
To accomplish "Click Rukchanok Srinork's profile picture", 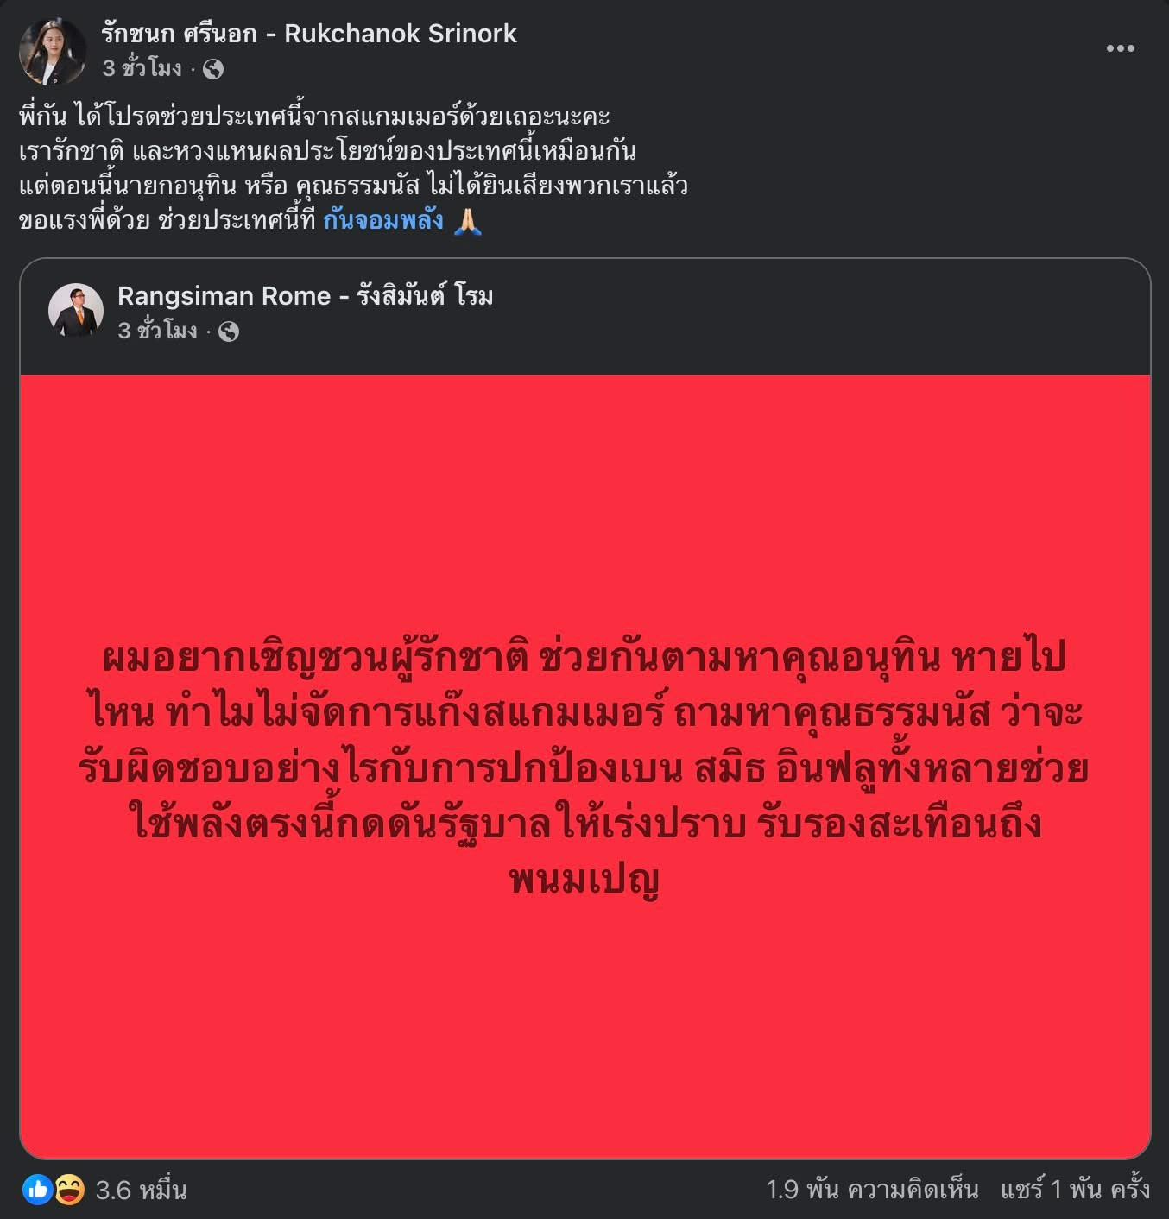I will pos(53,51).
